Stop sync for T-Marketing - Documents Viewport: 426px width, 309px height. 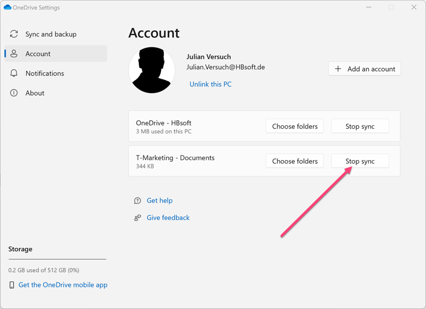pyautogui.click(x=360, y=161)
